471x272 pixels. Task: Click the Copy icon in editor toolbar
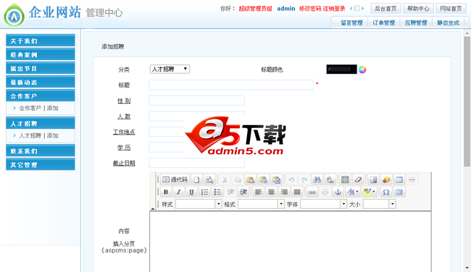click(237, 179)
